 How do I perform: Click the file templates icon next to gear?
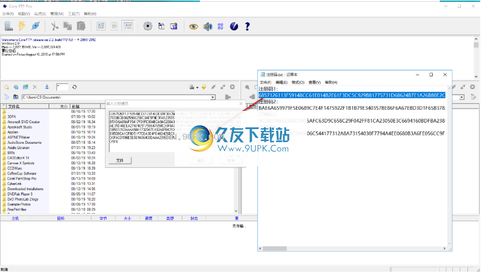pyautogui.click(x=161, y=26)
